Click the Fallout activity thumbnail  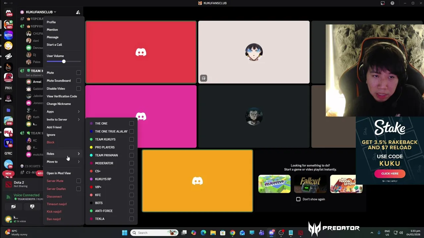pyautogui.click(x=310, y=184)
